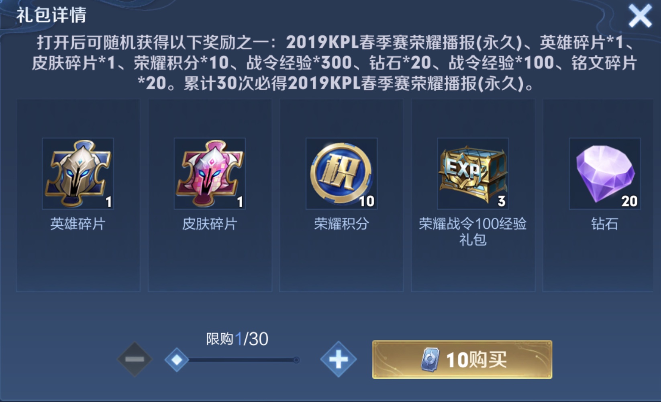Select the pink 皮肤碎片 puzzle icon
Image resolution: width=661 pixels, height=402 pixels.
pyautogui.click(x=210, y=174)
